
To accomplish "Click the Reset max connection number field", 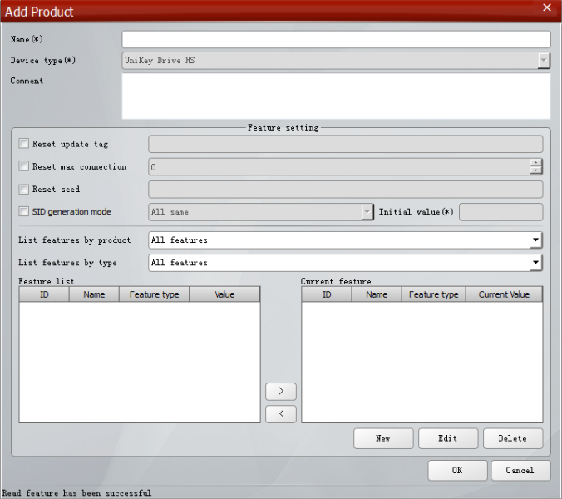I will (x=339, y=167).
